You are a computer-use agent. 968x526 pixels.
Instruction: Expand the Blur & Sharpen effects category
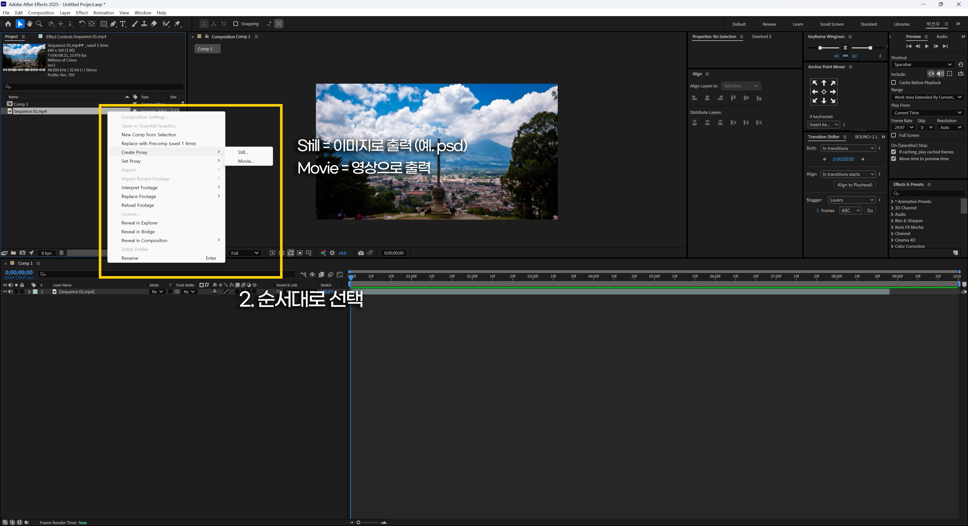pos(892,221)
